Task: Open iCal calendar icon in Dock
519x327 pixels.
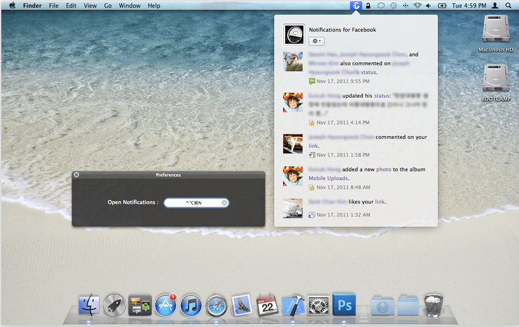Action: [x=268, y=305]
